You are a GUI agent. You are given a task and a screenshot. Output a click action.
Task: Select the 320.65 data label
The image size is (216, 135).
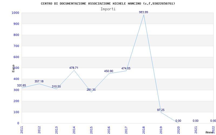click(22, 85)
